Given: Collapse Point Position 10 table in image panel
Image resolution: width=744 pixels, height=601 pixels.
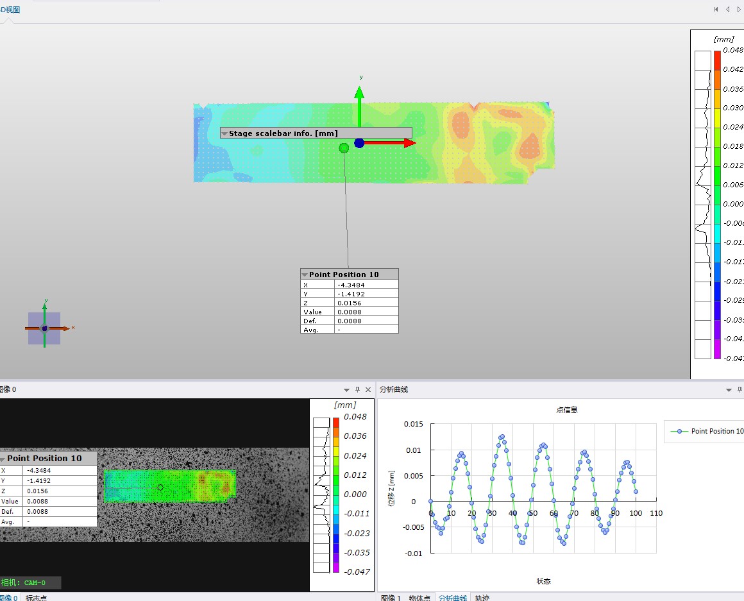Looking at the screenshot, I should 3,459.
